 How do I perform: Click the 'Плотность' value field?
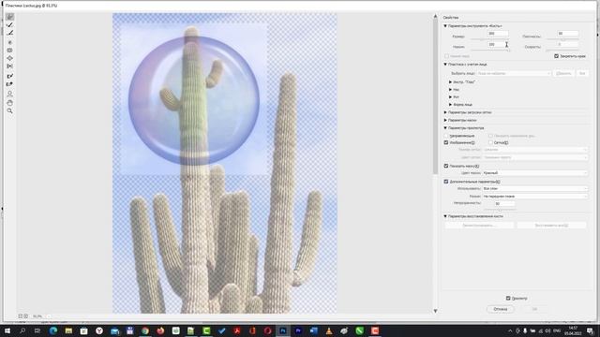click(x=567, y=34)
